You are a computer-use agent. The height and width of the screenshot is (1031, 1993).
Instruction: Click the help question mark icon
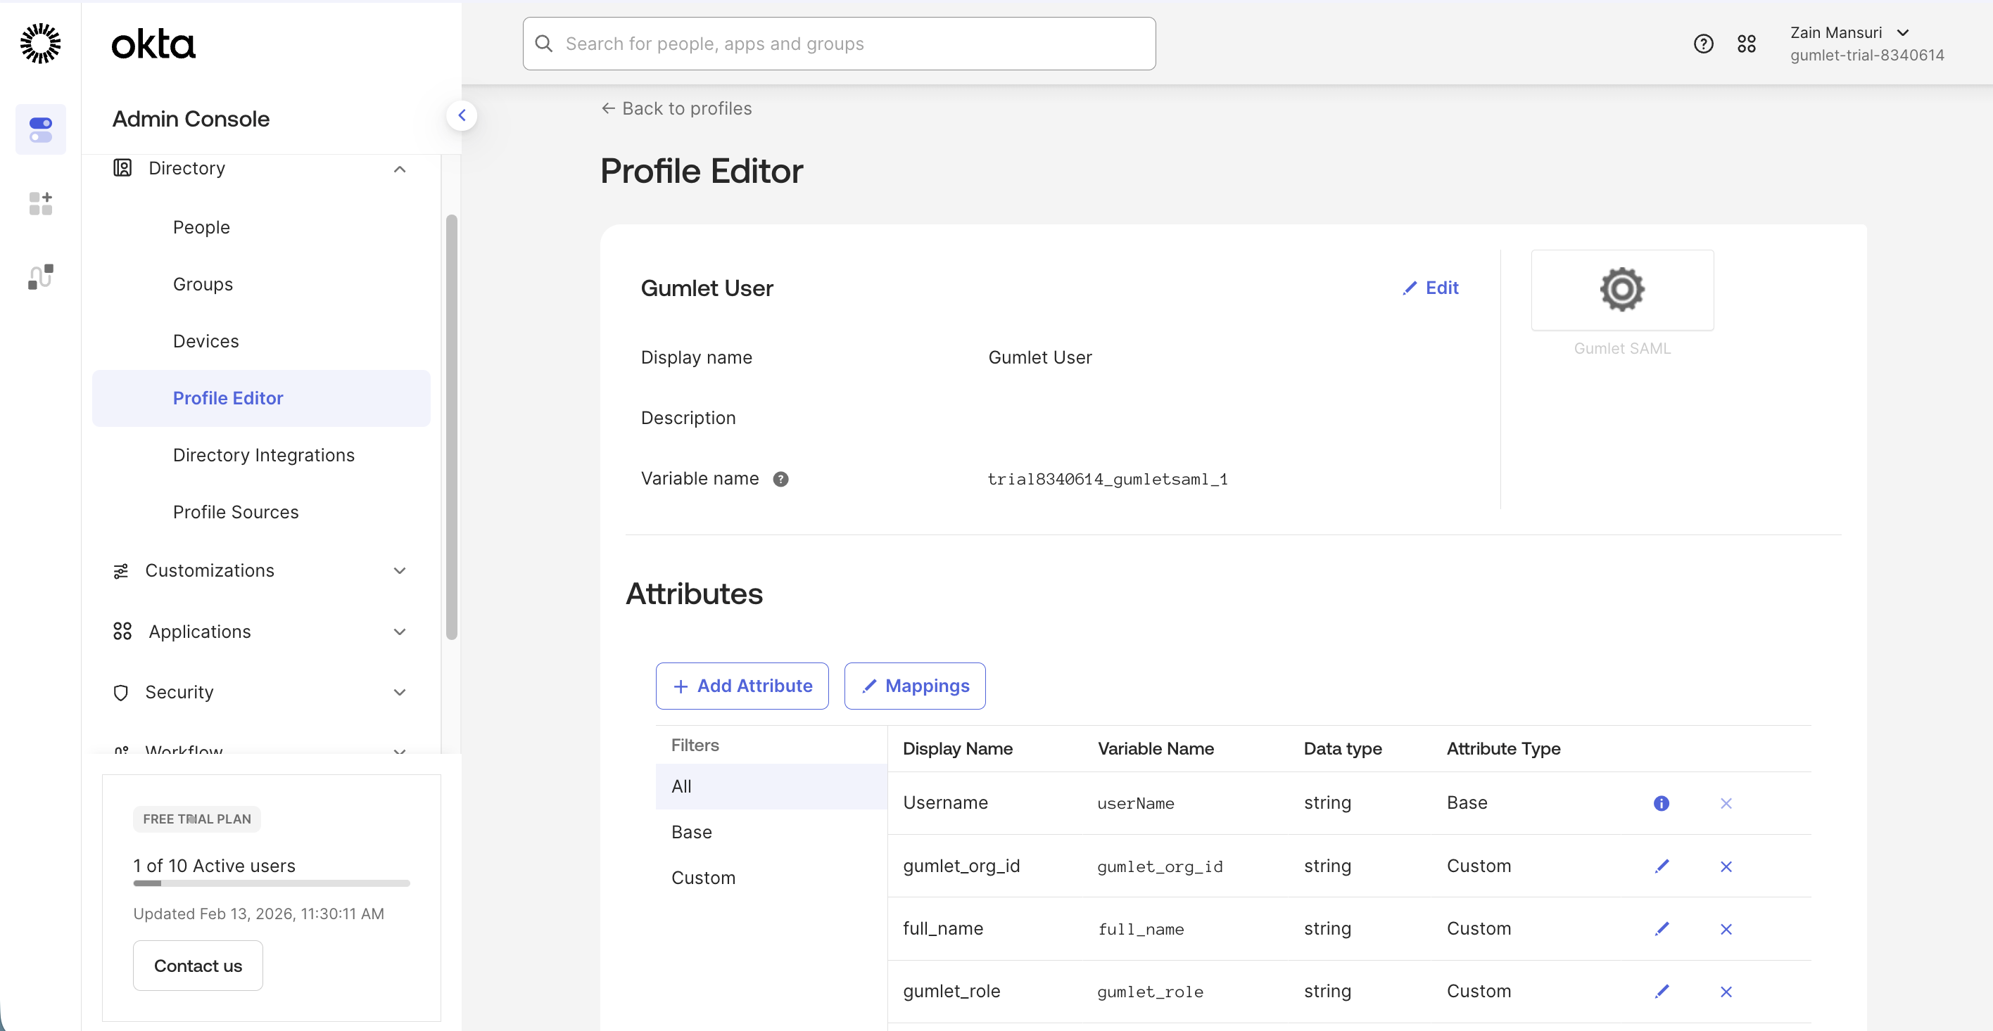click(1703, 44)
